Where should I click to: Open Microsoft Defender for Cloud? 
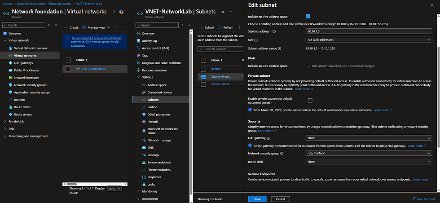pyautogui.click(x=163, y=131)
